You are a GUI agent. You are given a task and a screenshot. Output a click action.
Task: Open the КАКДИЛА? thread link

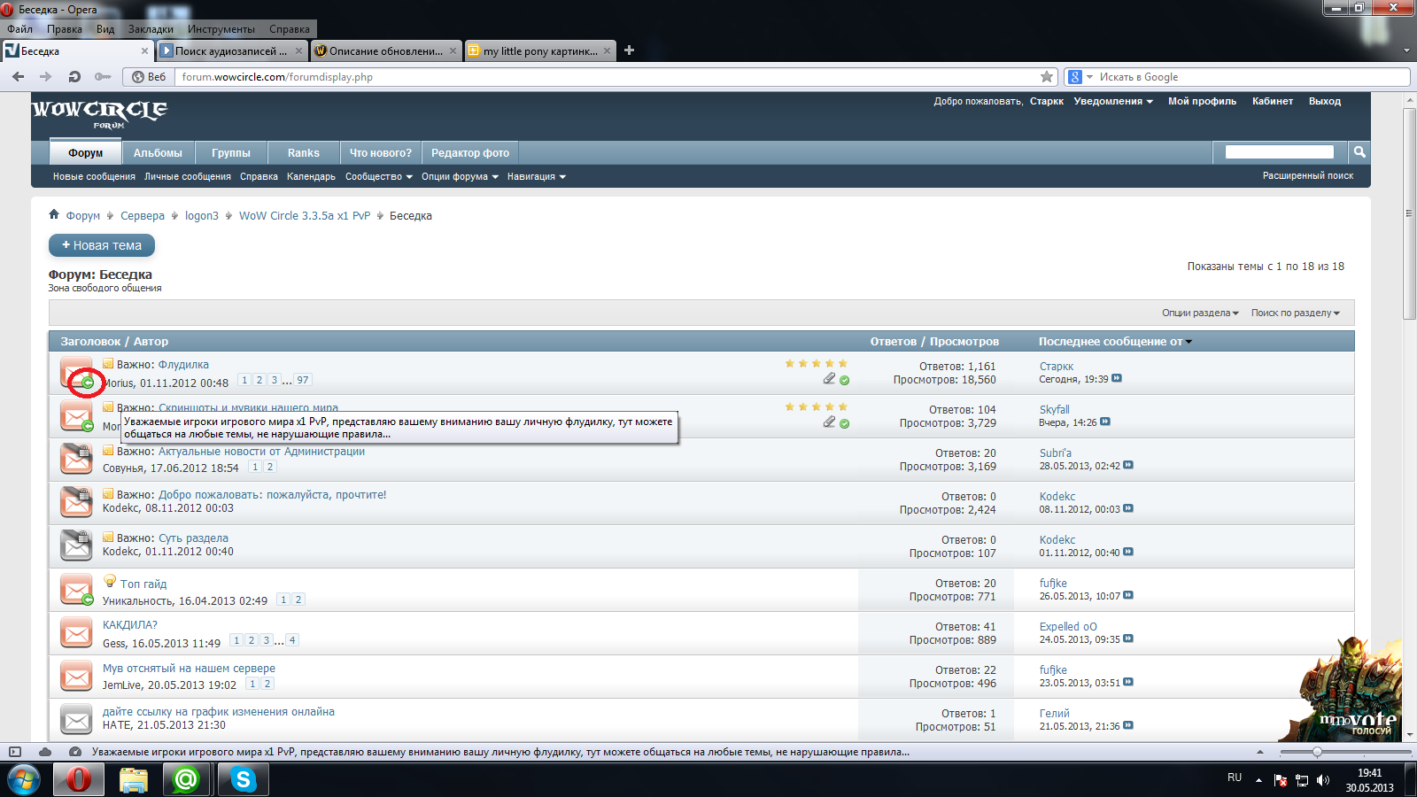coord(130,625)
